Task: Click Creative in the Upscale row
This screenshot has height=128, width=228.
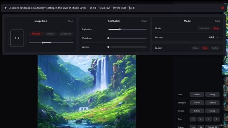Action: pos(212,103)
